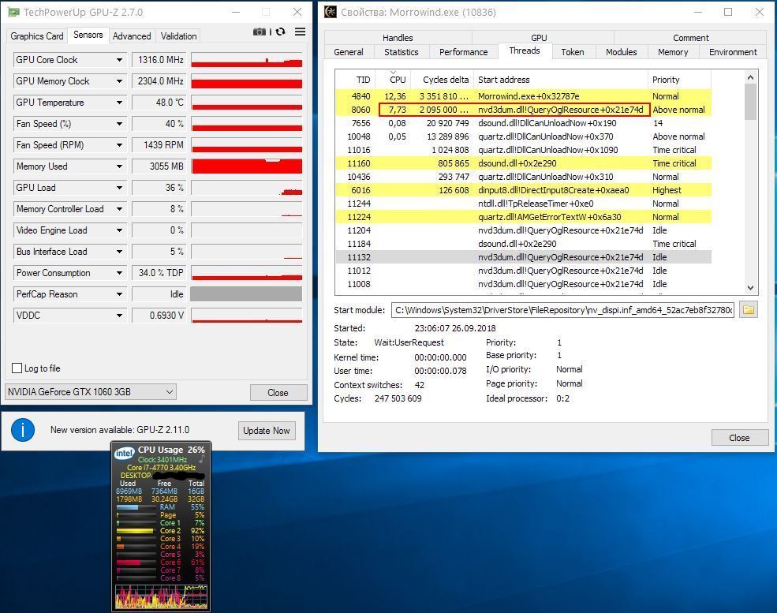The width and height of the screenshot is (777, 613).
Task: Click the Memory Used history graph
Action: click(x=247, y=166)
